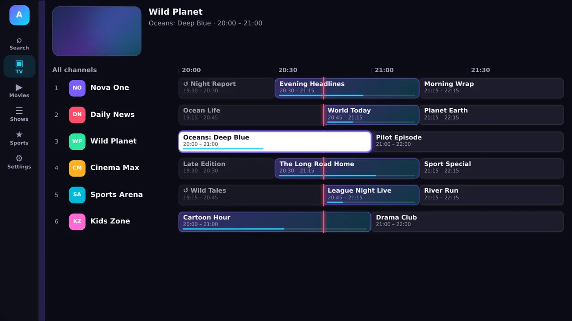
Task: Select the League Night Live program
Action: (371, 195)
